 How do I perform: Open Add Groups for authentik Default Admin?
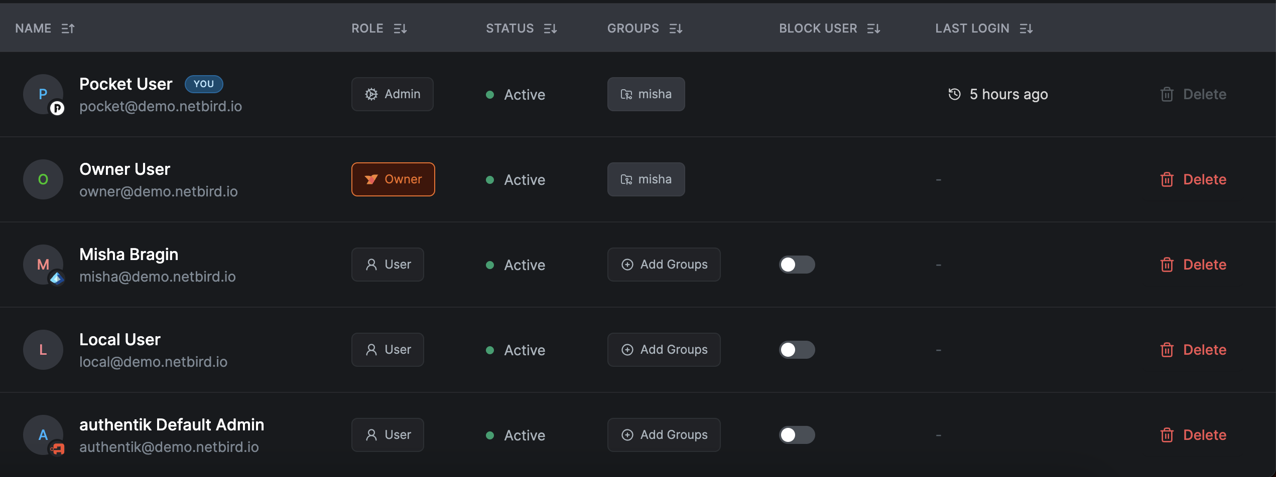[x=664, y=434]
